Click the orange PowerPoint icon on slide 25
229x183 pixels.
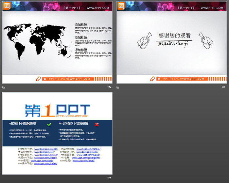pyautogui.click(x=7, y=6)
